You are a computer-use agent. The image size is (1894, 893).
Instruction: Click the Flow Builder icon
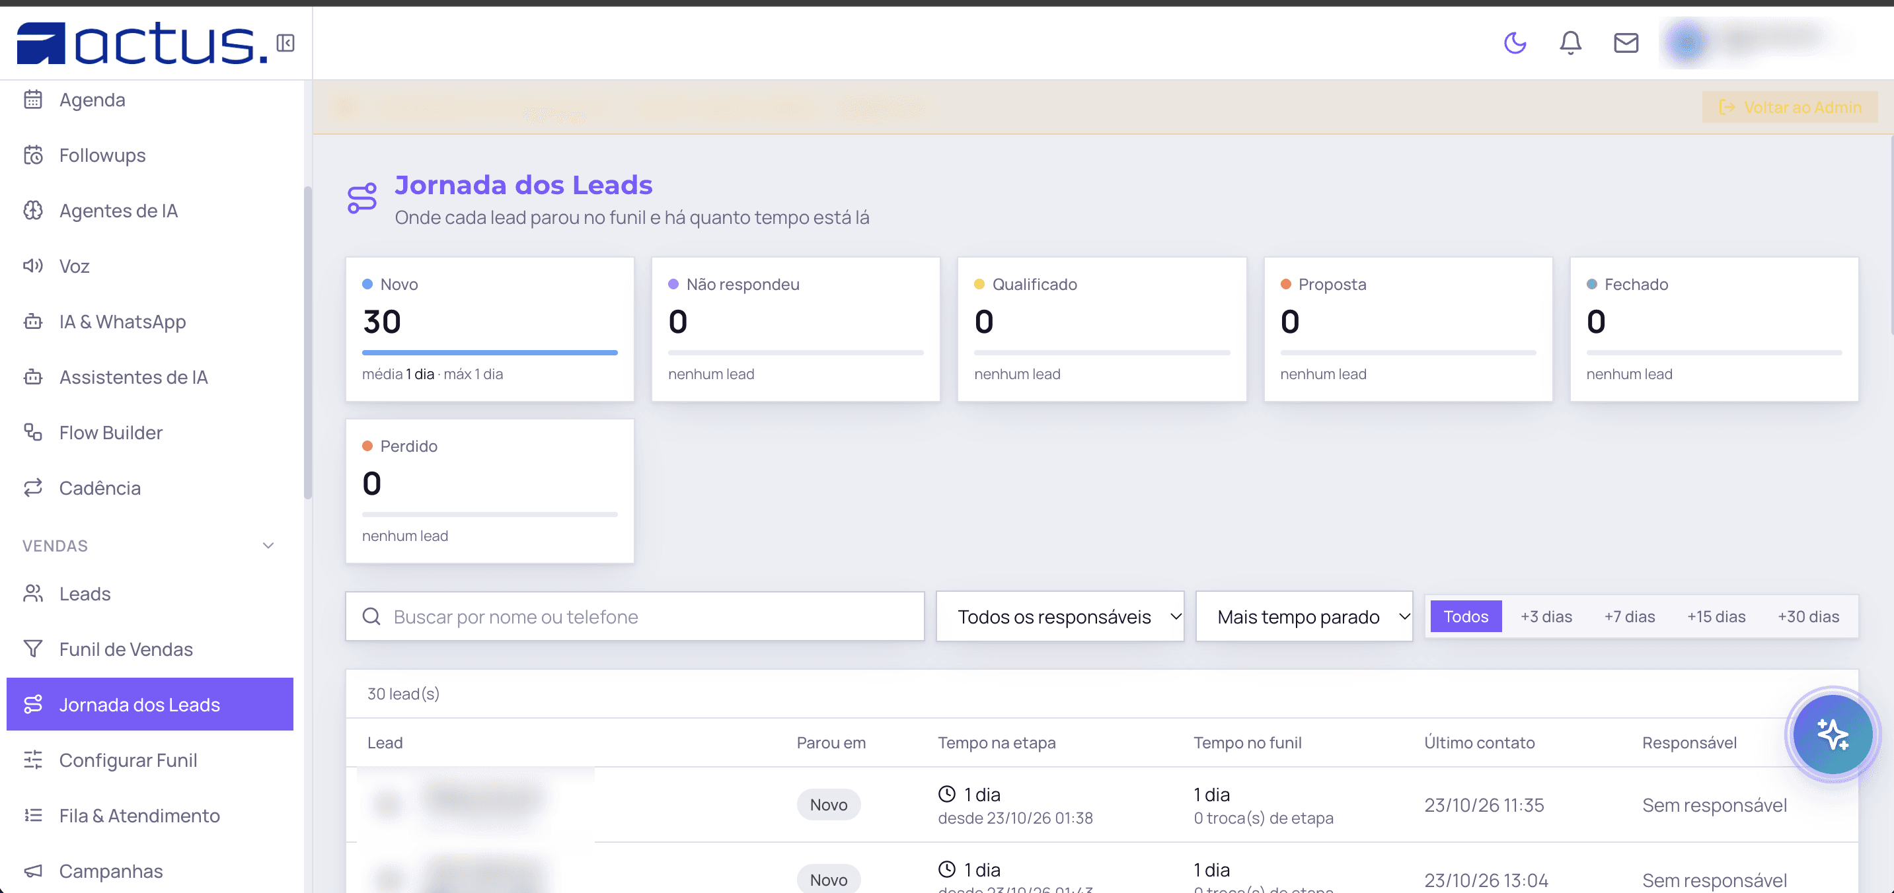tap(33, 432)
